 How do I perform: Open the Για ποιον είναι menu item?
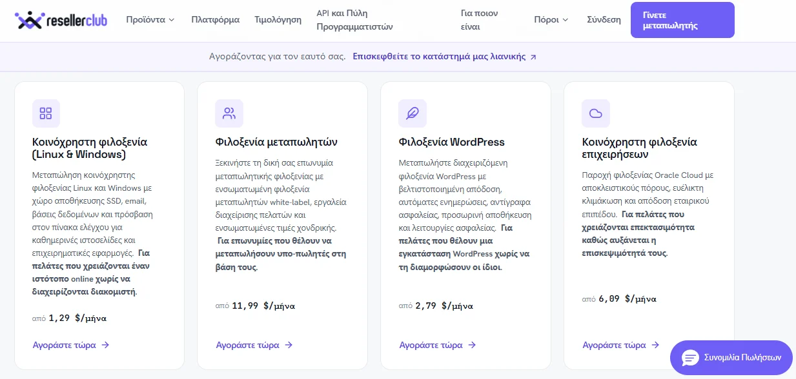pyautogui.click(x=480, y=20)
